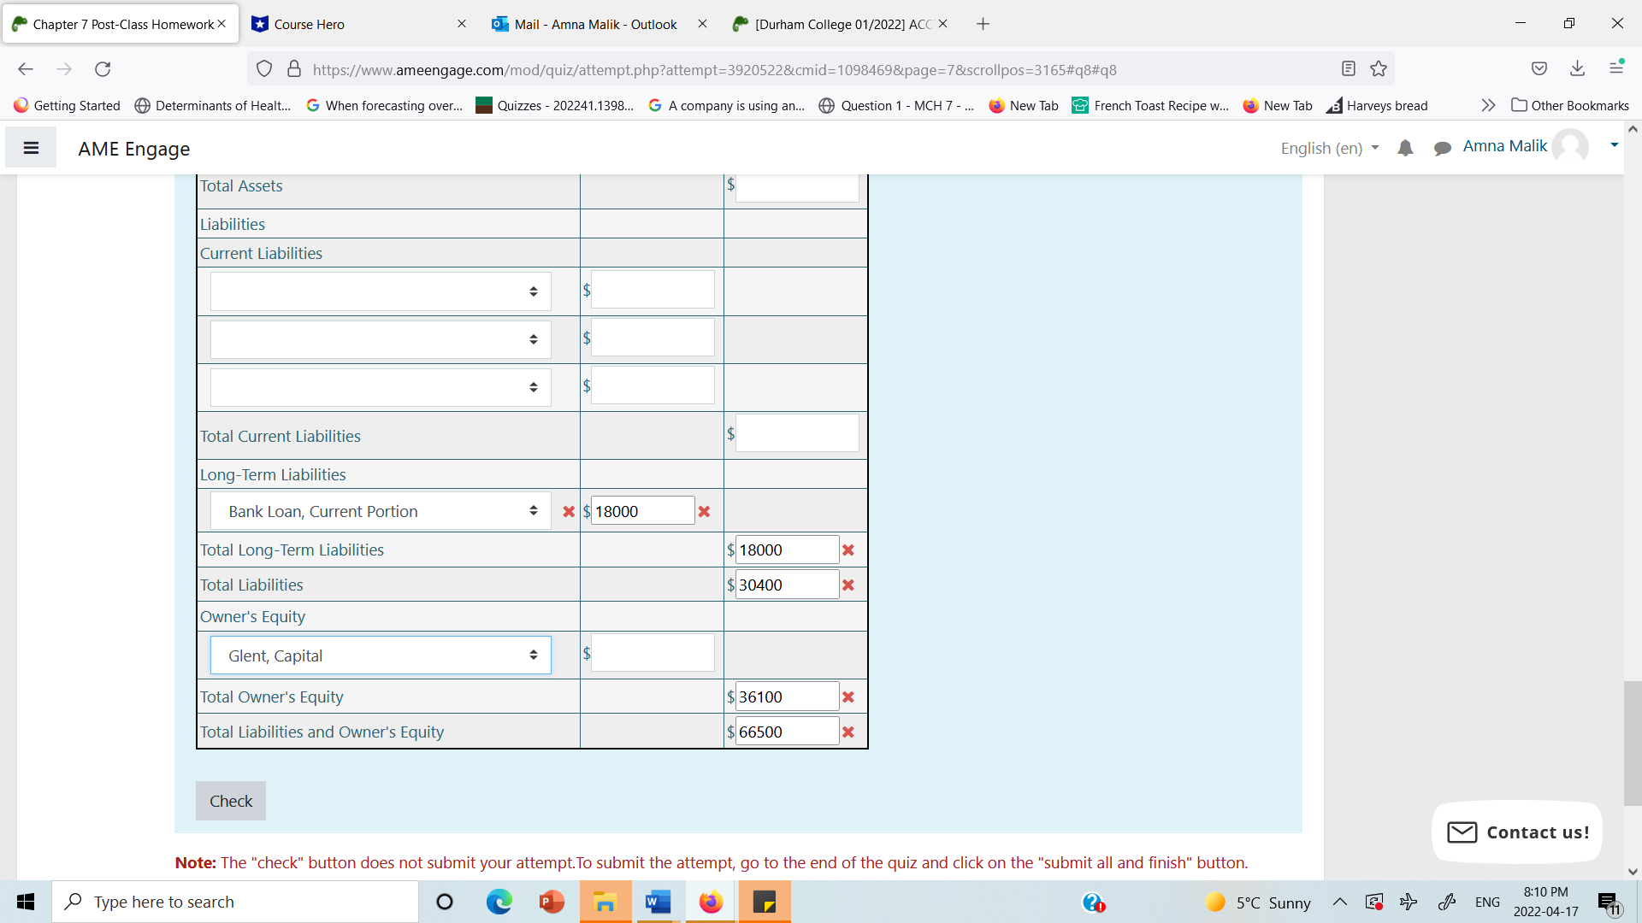Screen dimensions: 1642x923
Task: Click Save to Pocket icon
Action: [x=1539, y=69]
